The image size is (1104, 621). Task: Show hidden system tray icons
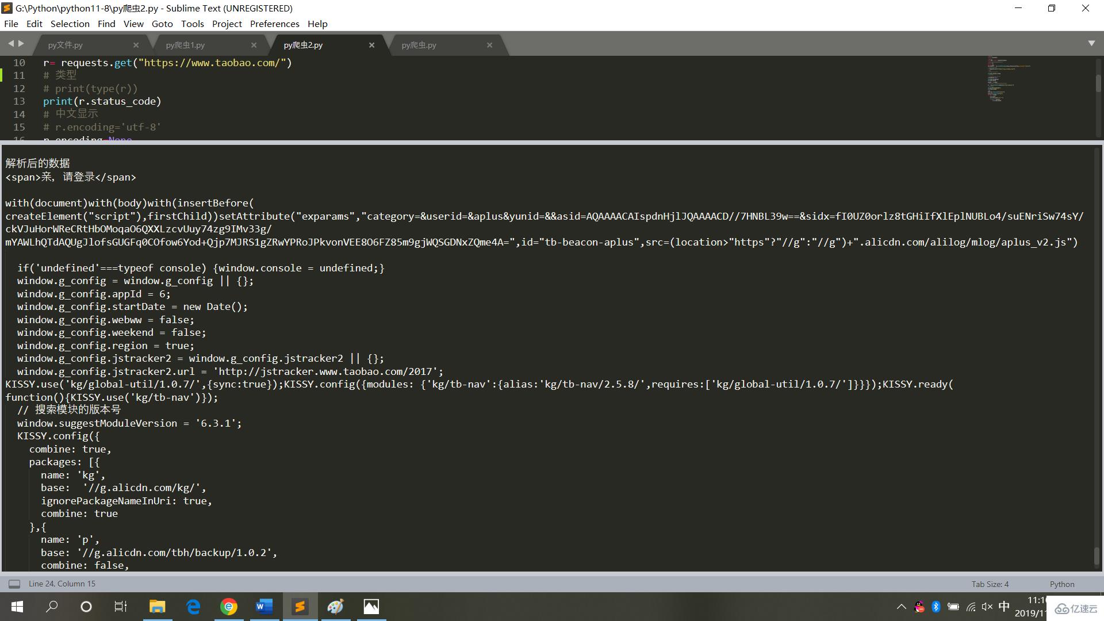coord(901,607)
